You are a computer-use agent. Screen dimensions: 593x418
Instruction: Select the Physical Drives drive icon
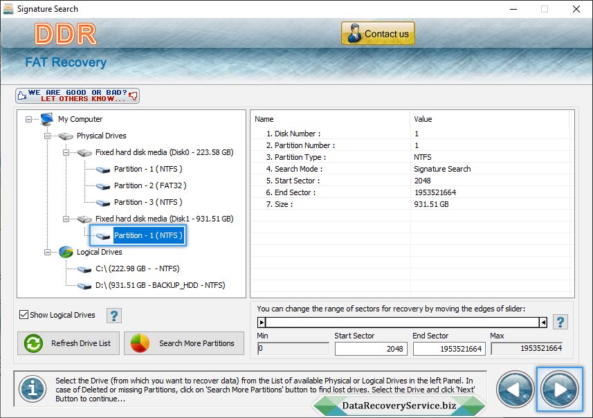point(66,136)
